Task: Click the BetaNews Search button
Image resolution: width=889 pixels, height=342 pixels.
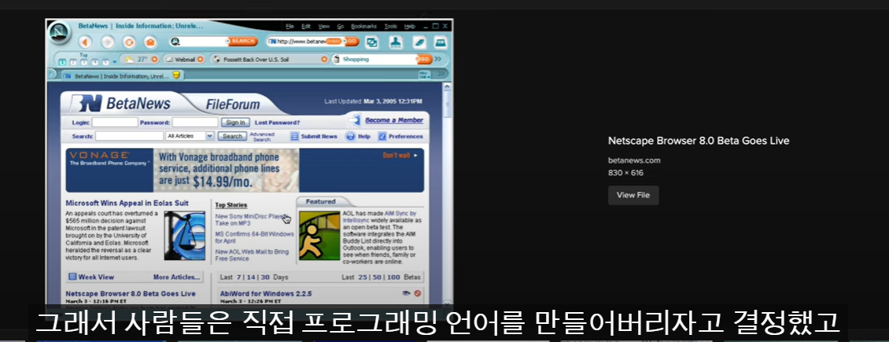Action: [x=232, y=136]
